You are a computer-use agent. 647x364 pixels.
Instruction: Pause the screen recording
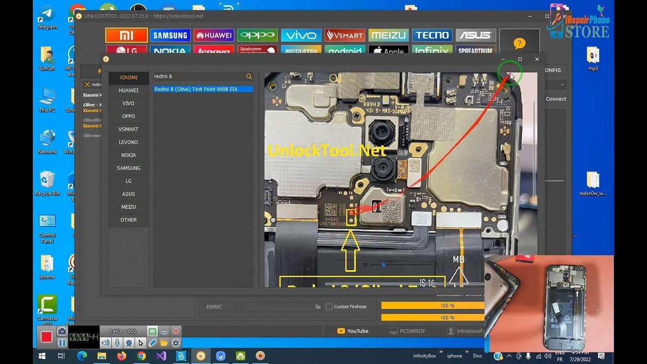click(62, 343)
